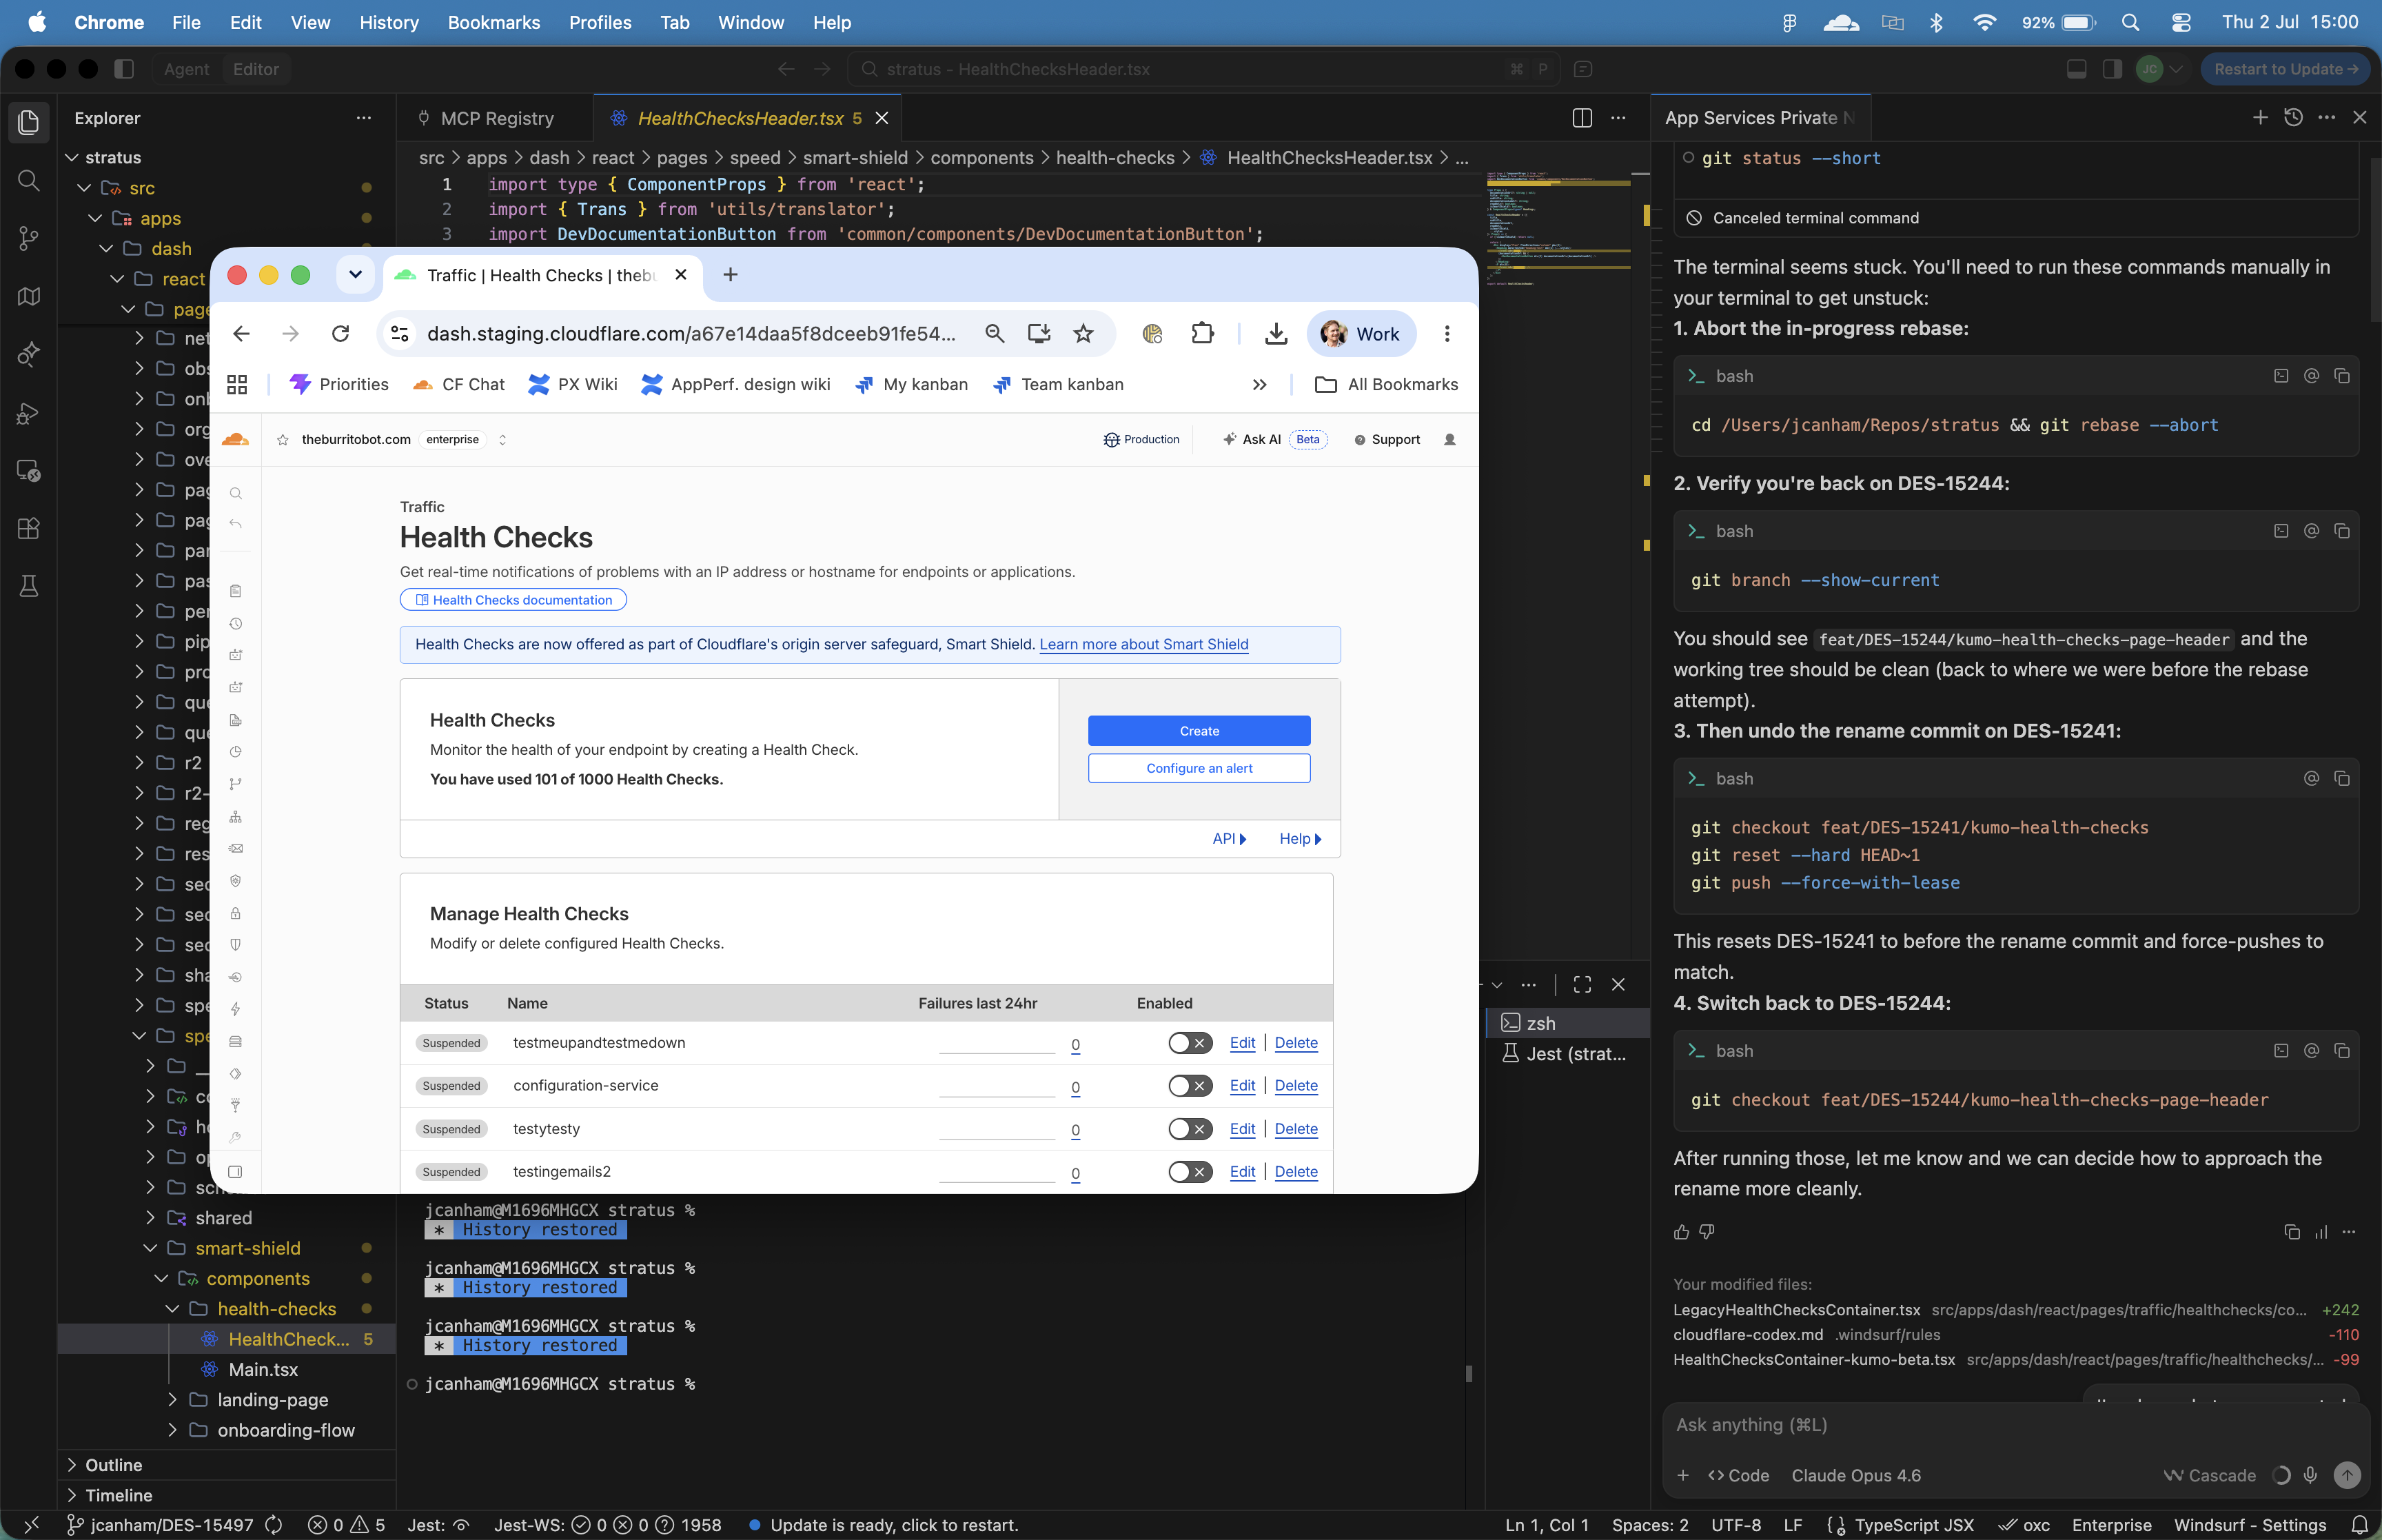Open notifications bell in status bar

2360,1525
